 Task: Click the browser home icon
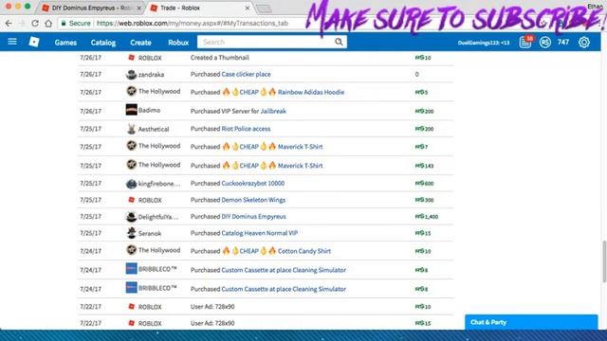coord(48,23)
